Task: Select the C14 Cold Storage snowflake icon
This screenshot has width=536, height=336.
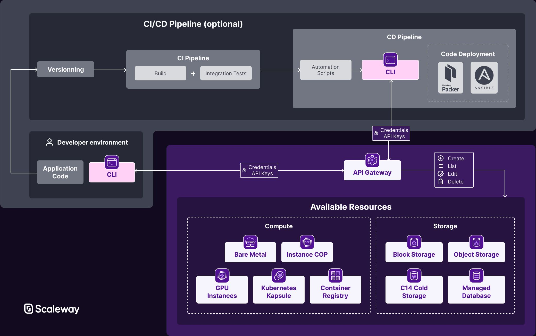Action: 414,276
